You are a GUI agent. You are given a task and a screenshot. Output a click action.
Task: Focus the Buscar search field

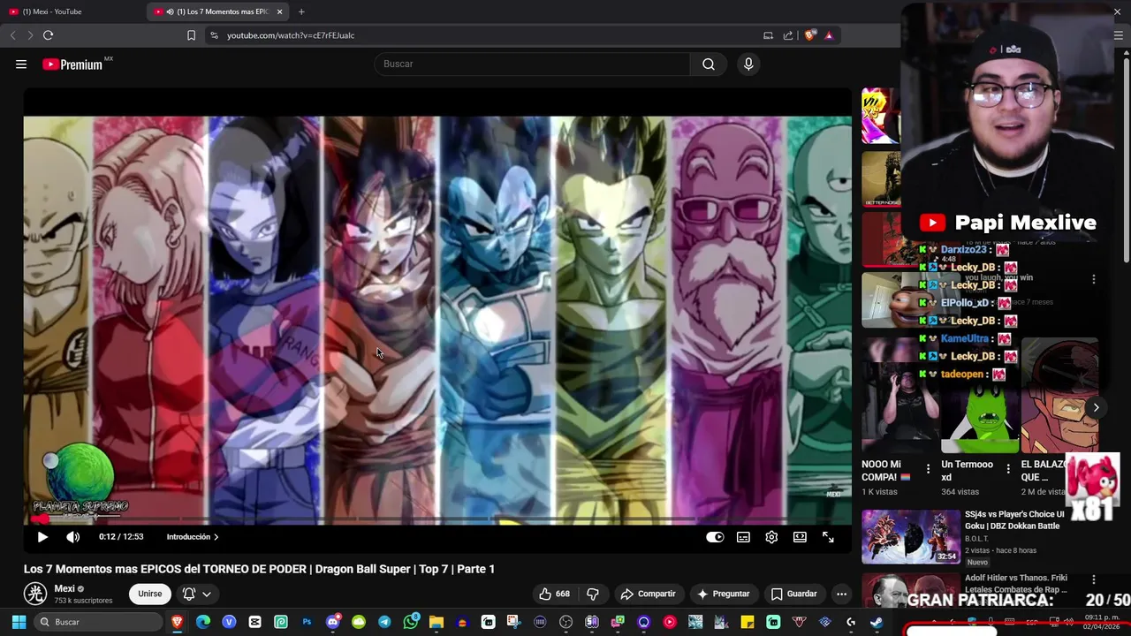point(532,64)
